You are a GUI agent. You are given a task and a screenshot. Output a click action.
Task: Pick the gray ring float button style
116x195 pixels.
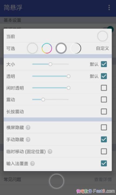click(61, 48)
